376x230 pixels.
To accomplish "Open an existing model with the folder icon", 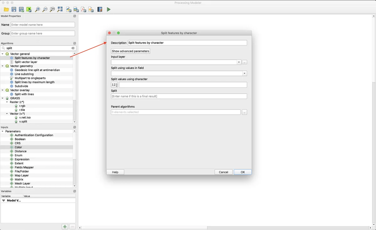I will point(6,9).
